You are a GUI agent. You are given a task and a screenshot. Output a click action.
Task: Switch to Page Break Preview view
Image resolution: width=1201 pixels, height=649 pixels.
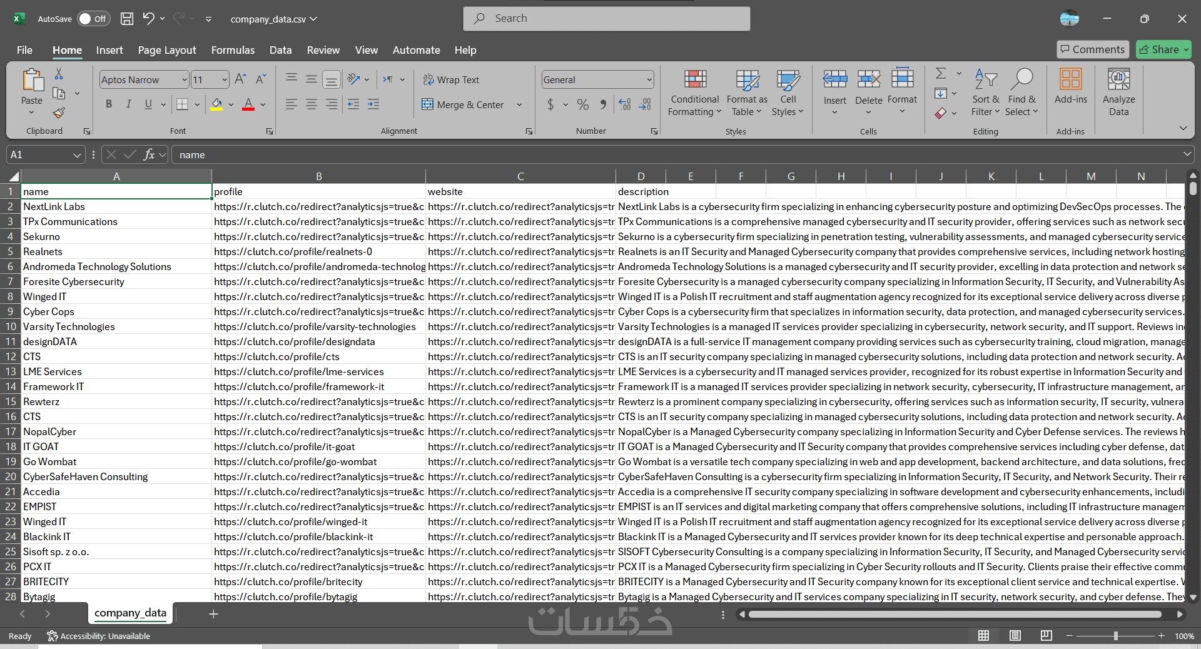tap(1046, 636)
